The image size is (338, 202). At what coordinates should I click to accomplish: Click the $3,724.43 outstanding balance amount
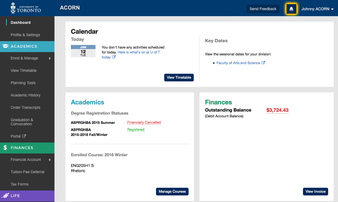277,110
